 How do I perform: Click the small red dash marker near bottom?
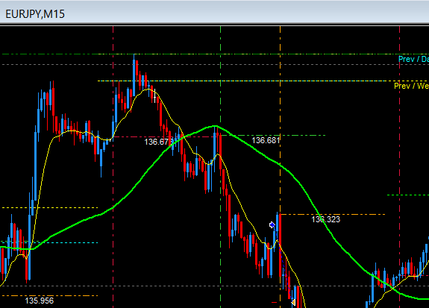(274, 302)
